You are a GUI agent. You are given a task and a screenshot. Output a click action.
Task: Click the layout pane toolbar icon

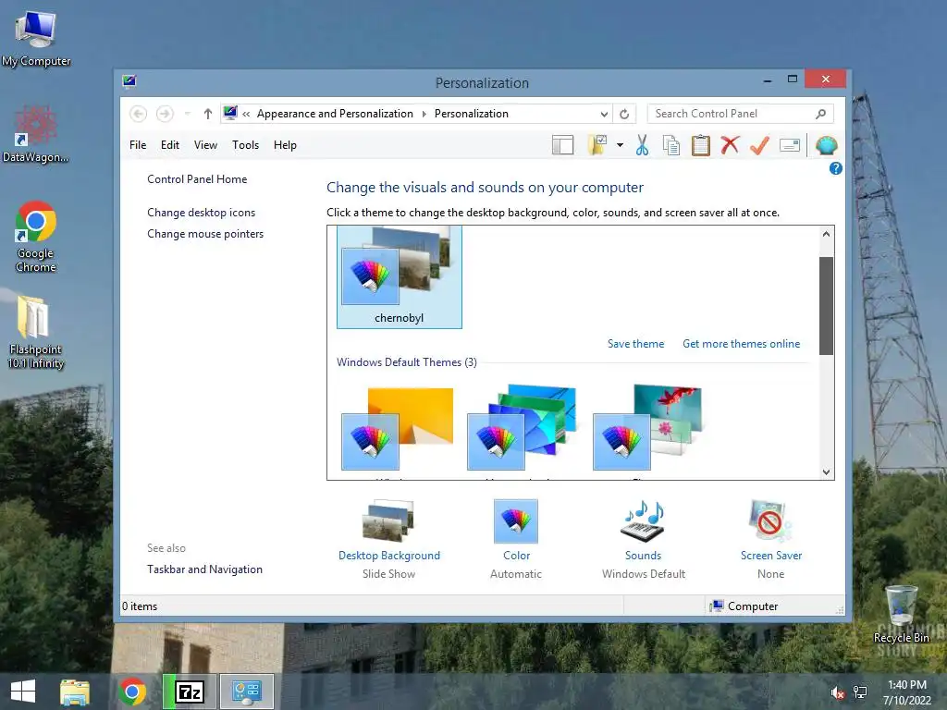(562, 145)
